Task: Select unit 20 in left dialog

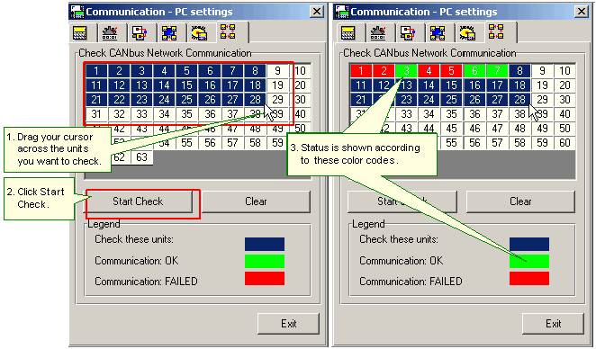Action: (301, 85)
